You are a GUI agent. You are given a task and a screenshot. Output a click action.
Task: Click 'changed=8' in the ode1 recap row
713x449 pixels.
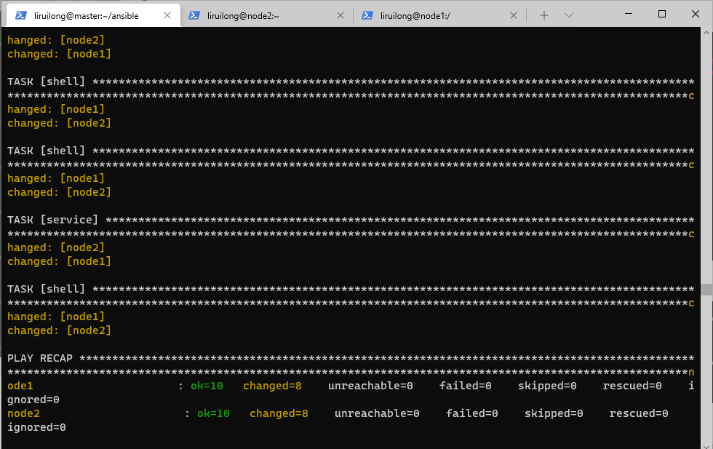(272, 386)
